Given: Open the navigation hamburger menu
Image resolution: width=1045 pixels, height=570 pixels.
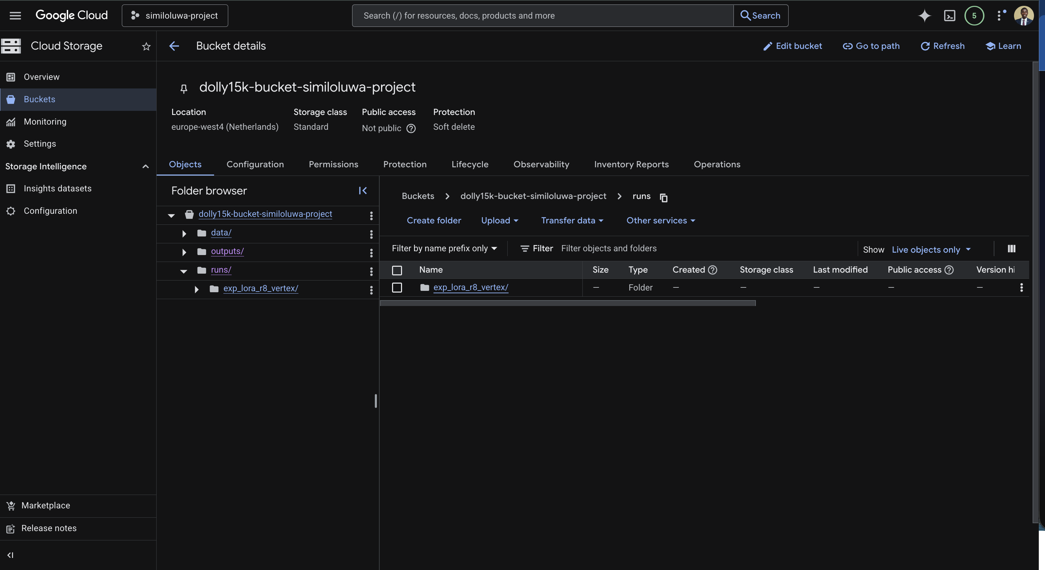Looking at the screenshot, I should click(15, 15).
